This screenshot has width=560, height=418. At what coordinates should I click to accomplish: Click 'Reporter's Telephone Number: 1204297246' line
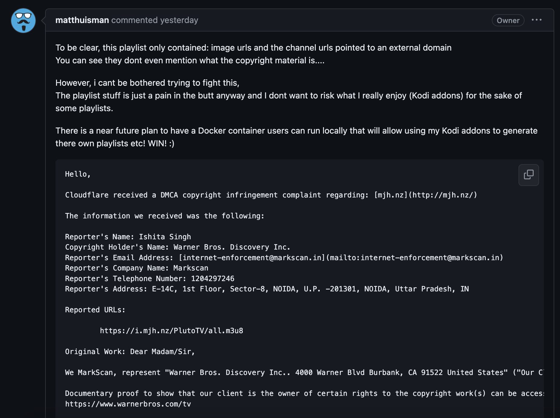[x=150, y=279]
